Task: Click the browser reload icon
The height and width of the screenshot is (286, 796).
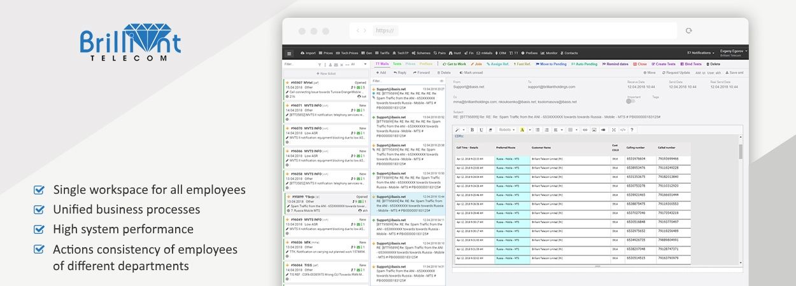Action: pos(688,31)
